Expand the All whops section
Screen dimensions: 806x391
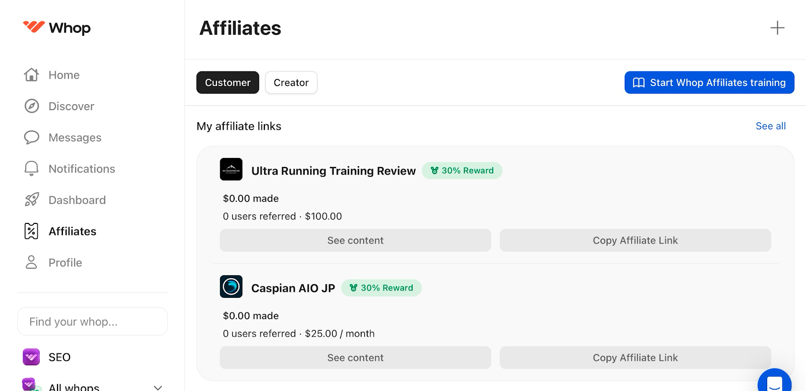(157, 386)
